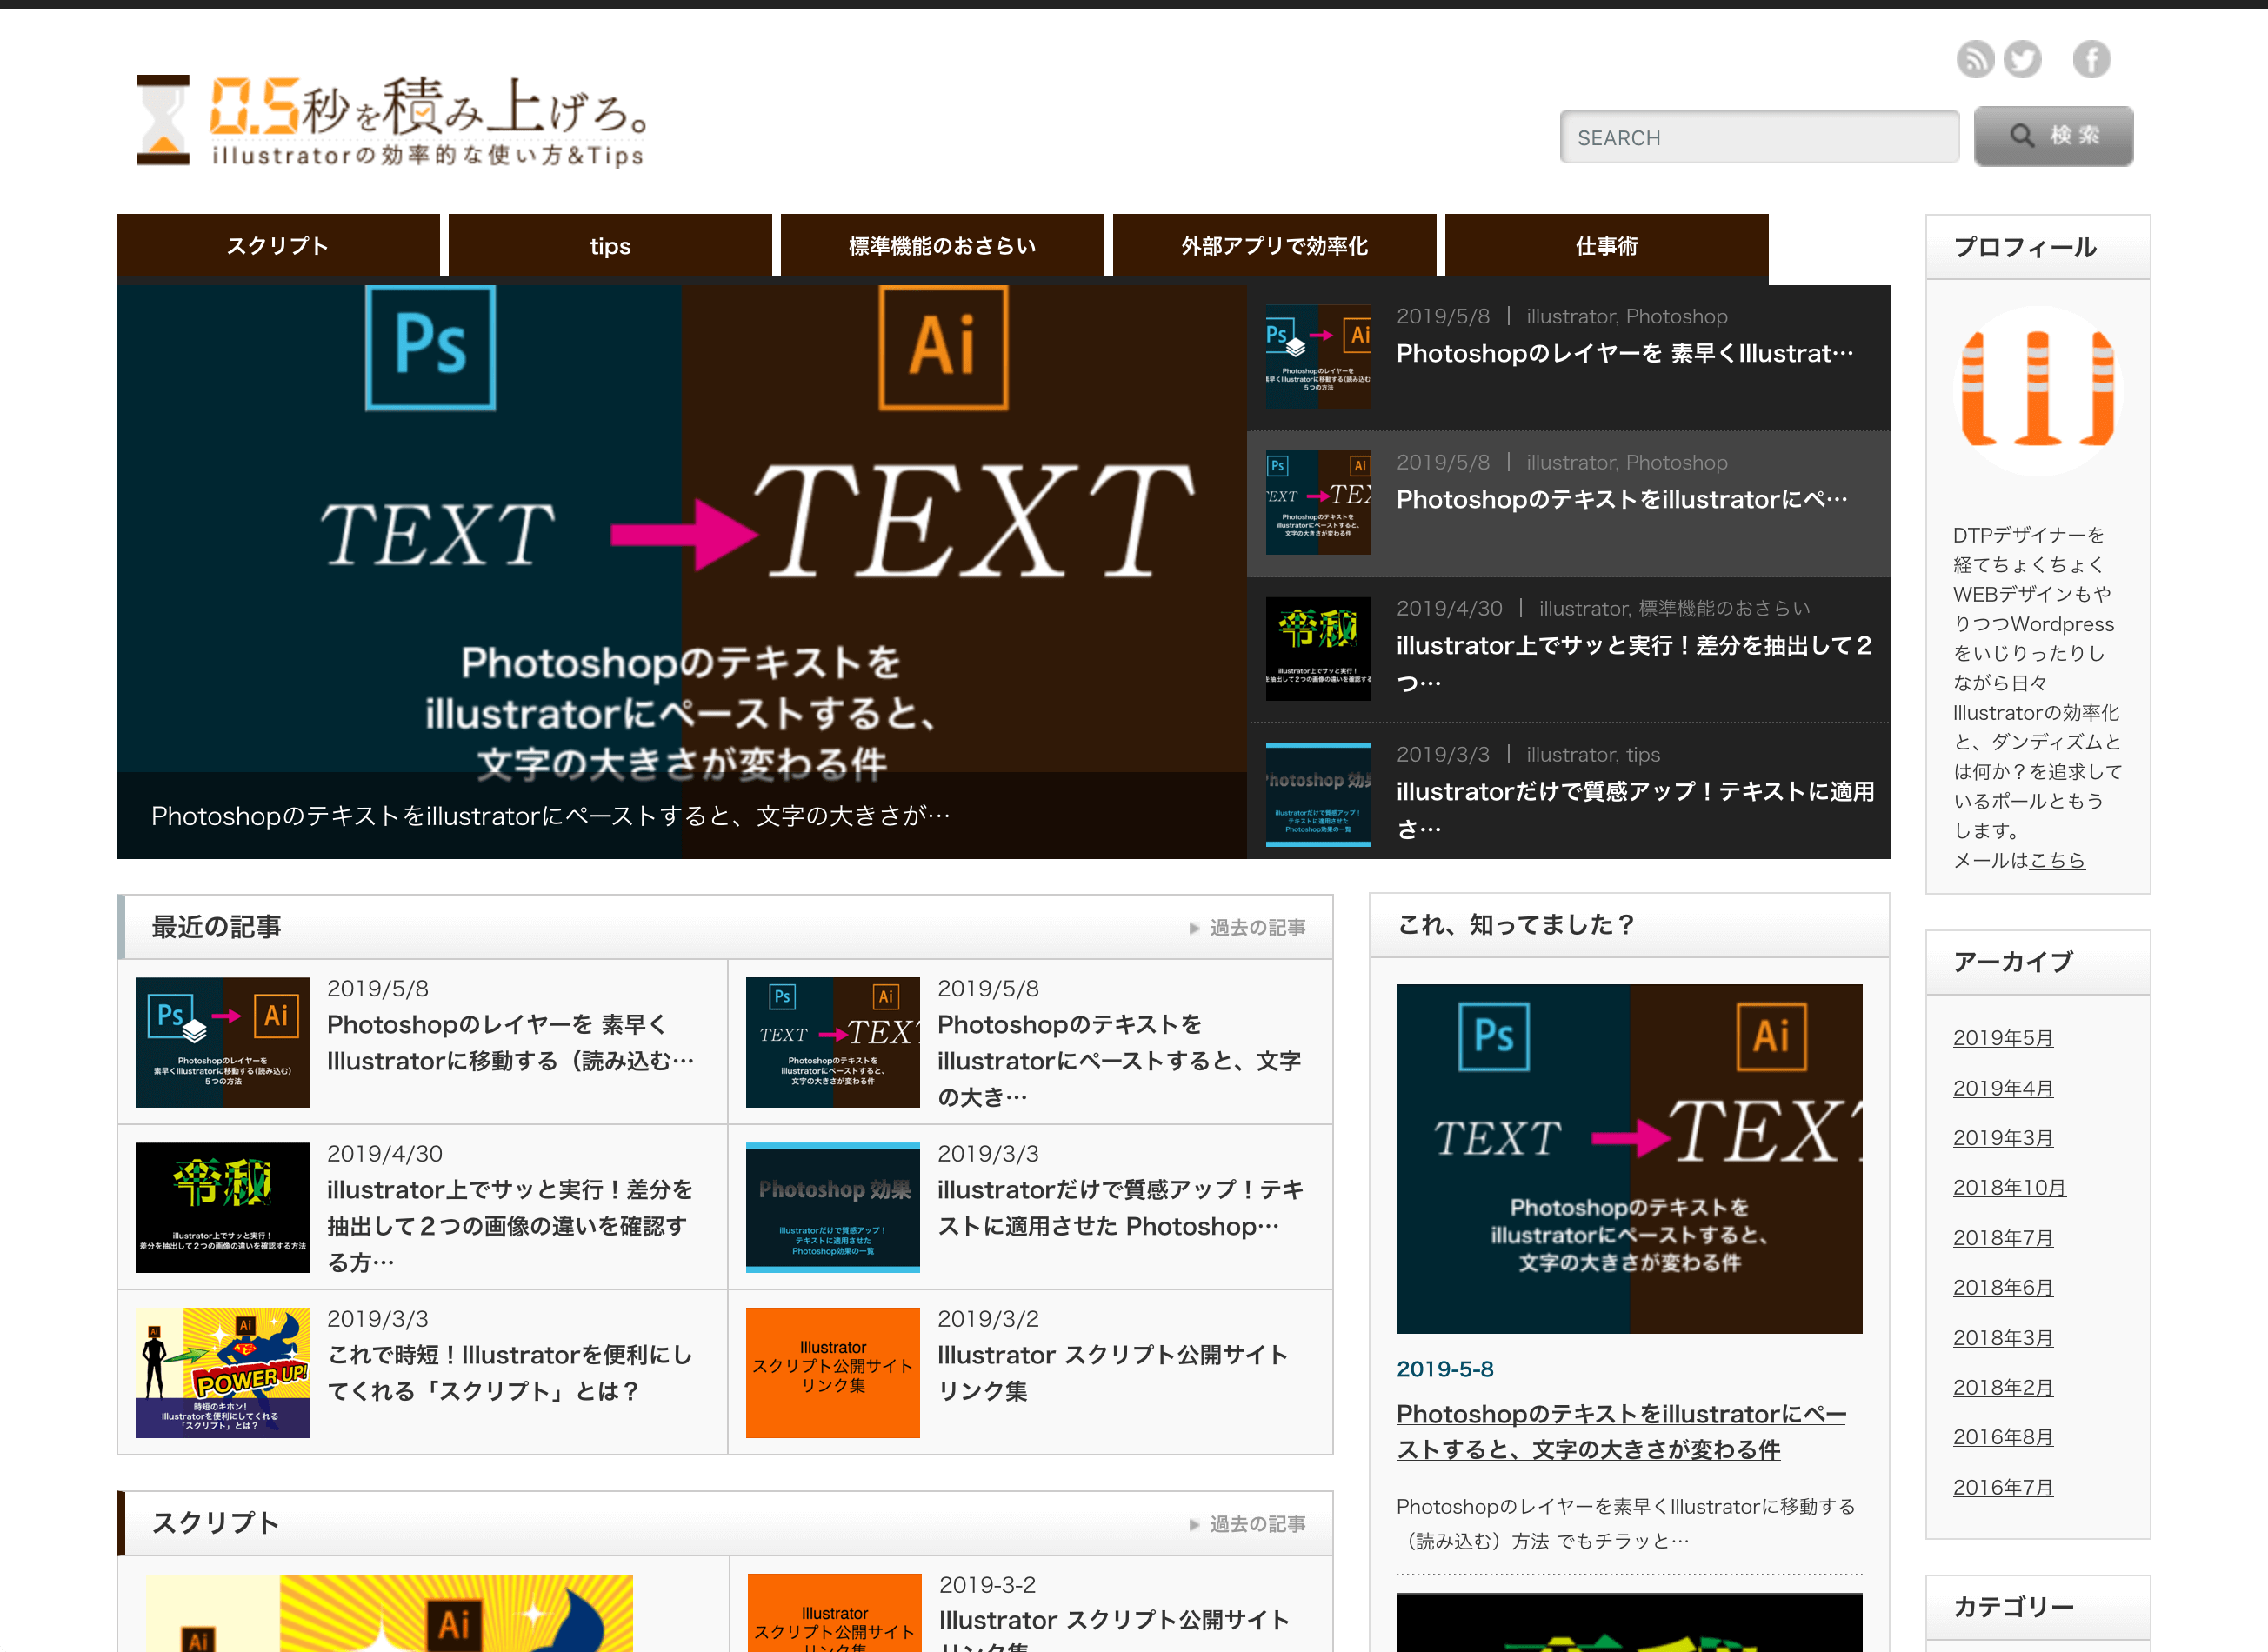The width and height of the screenshot is (2268, 1652).
Task: Click the SEARCH input field
Action: (1759, 137)
